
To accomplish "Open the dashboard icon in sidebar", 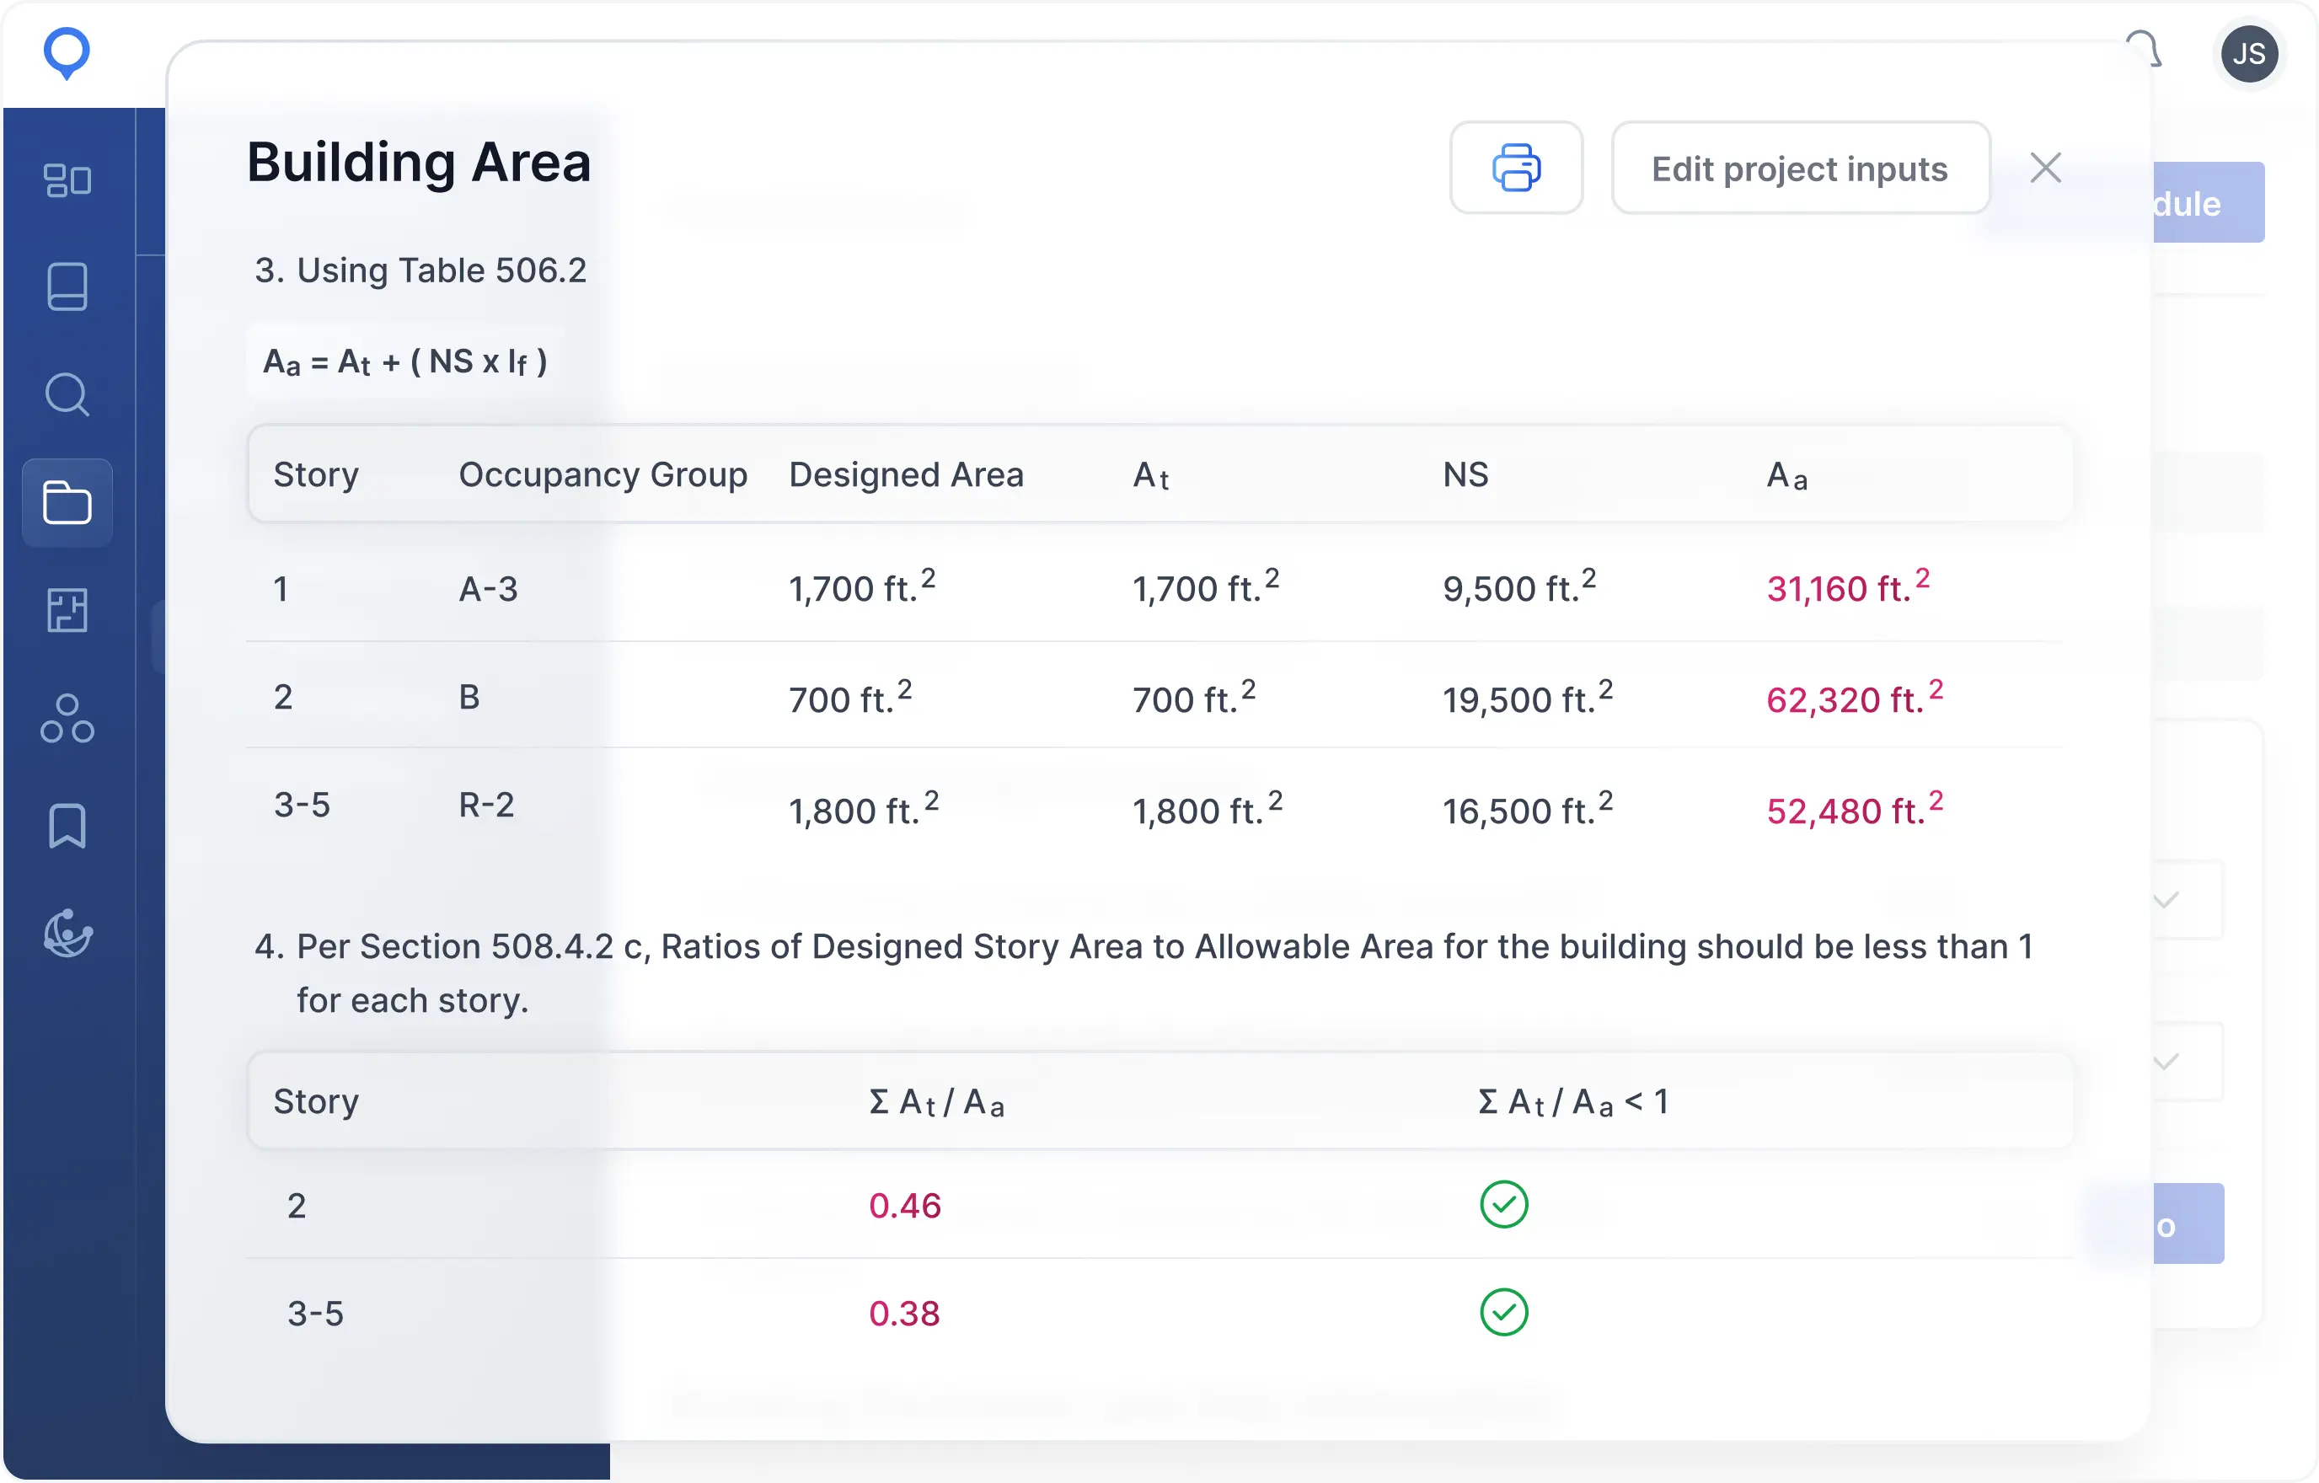I will pos(67,179).
